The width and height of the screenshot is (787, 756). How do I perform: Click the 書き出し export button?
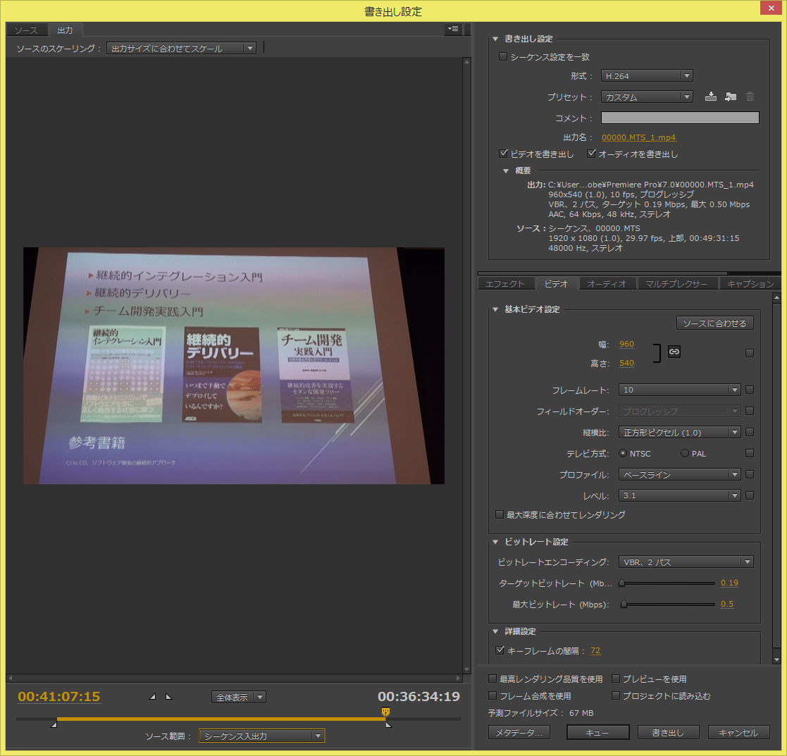click(668, 732)
